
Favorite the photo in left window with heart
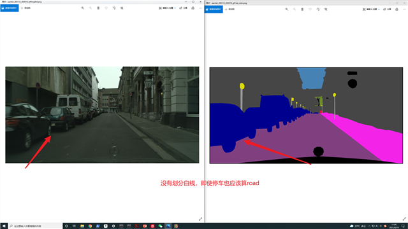coord(106,8)
